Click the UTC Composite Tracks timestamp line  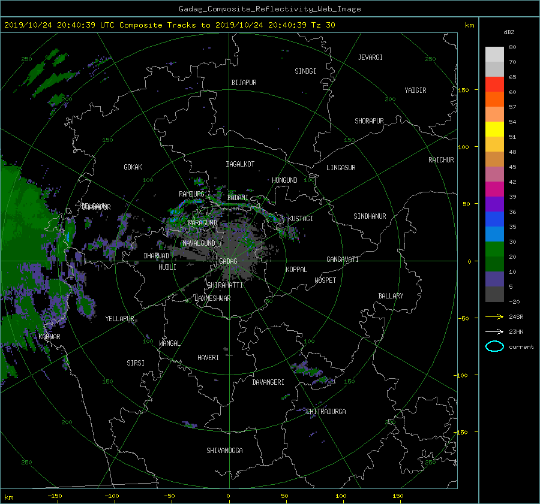pos(169,25)
